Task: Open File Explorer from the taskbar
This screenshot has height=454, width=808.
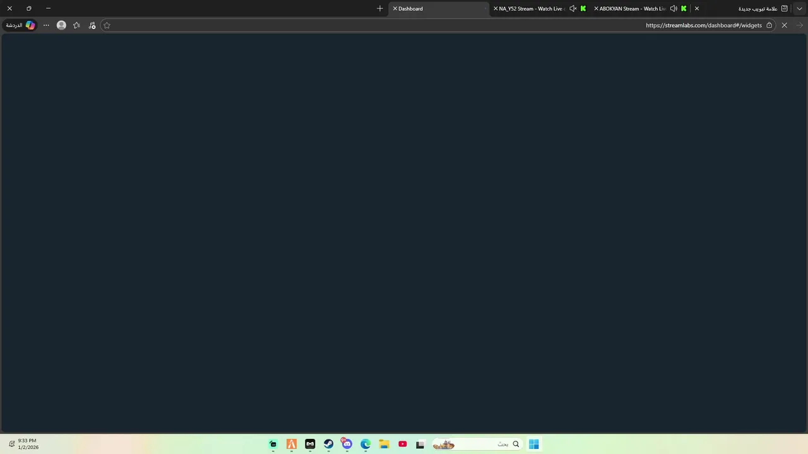Action: click(x=384, y=445)
